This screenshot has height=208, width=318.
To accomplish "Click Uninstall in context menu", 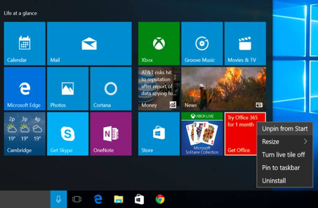I will [x=274, y=181].
